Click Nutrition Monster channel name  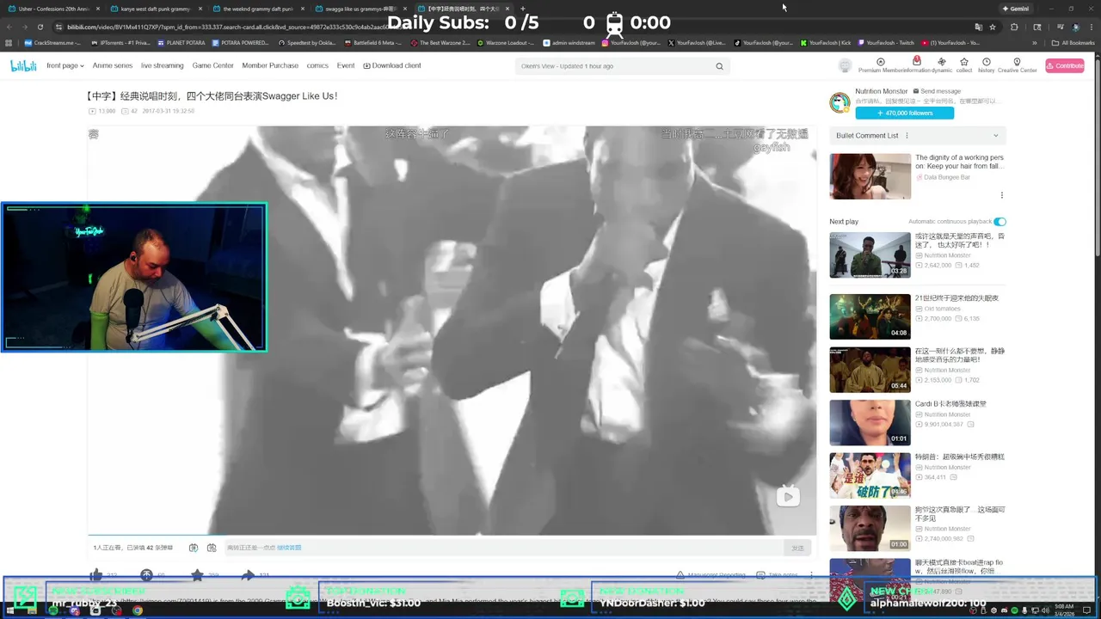coord(882,91)
